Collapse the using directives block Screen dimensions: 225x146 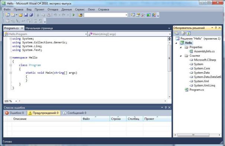point(11,39)
